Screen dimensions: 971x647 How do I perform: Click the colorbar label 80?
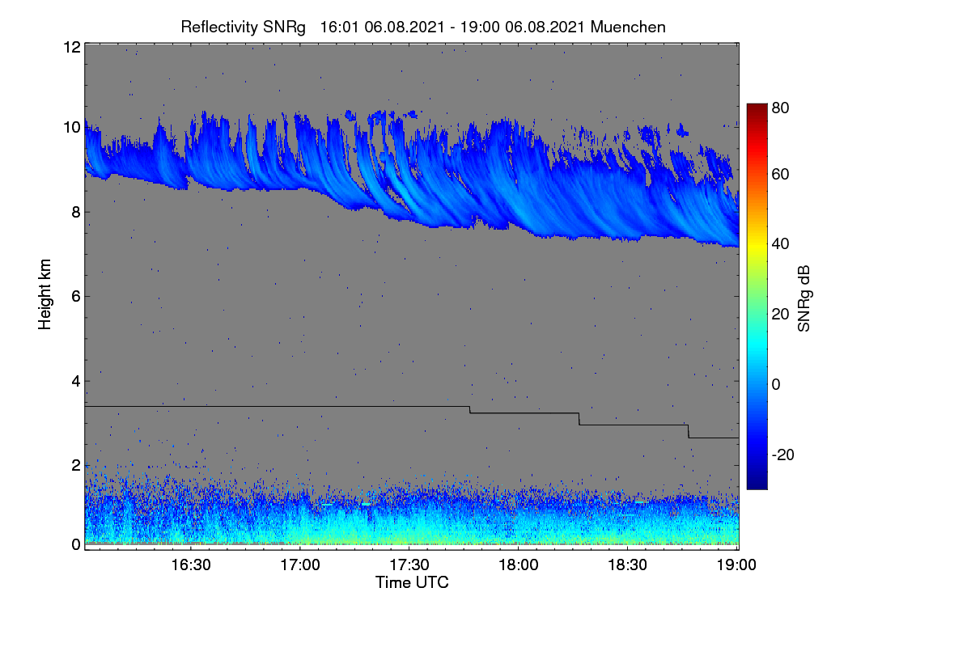coord(781,108)
